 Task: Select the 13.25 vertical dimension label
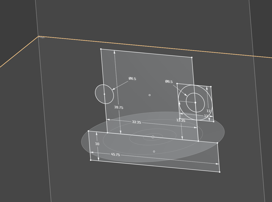coord(181,120)
